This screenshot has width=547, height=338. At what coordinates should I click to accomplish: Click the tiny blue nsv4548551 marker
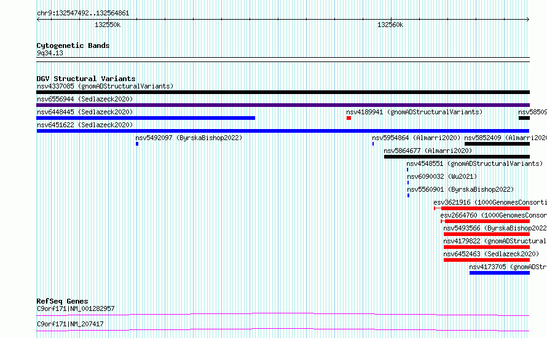pyautogui.click(x=407, y=170)
